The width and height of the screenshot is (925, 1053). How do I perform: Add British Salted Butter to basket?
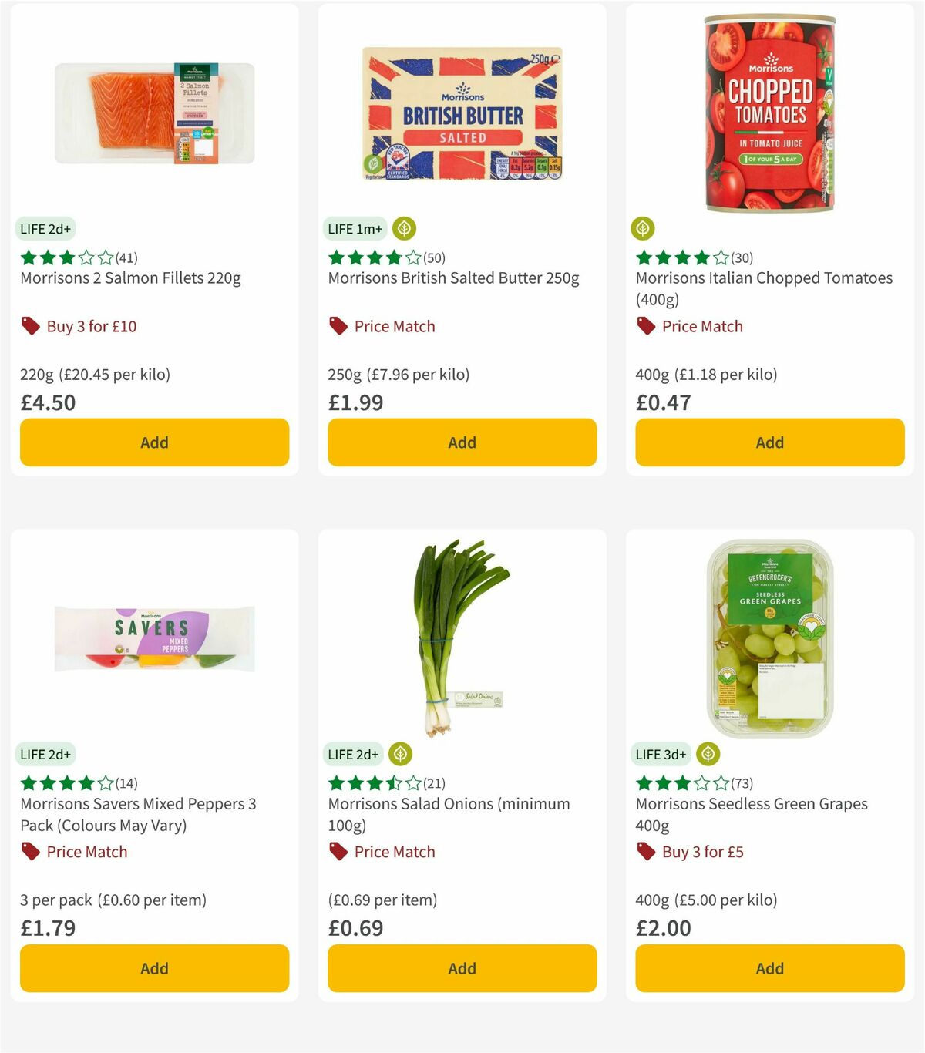point(461,442)
